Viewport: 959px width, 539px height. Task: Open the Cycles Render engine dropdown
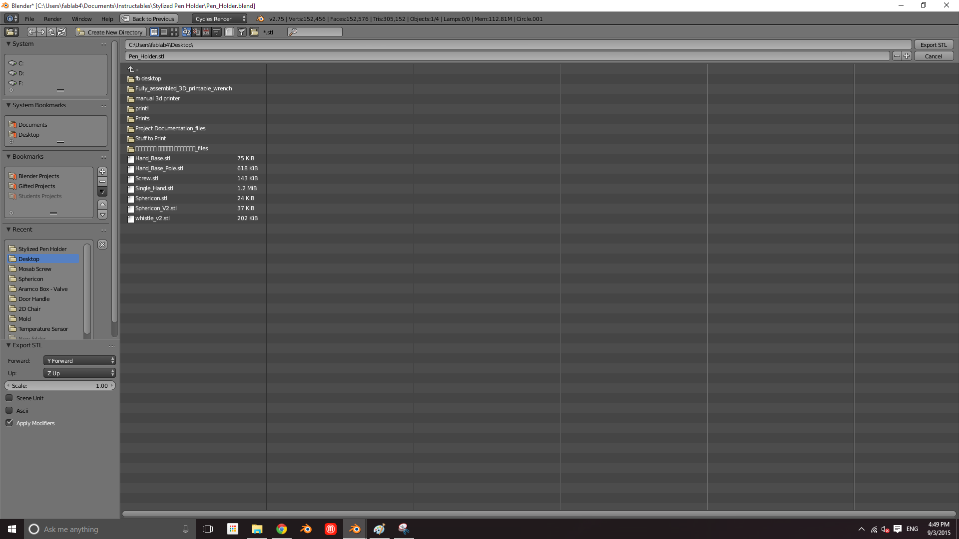(220, 18)
